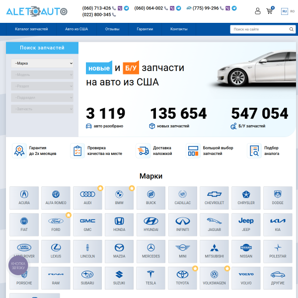Click the Большой выбор запчастей feature
This screenshot has width=298, height=298.
point(210,150)
